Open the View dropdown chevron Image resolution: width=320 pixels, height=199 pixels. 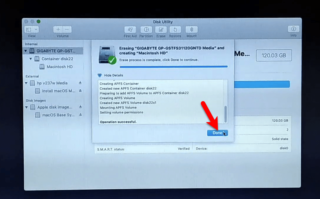pyautogui.click(x=36, y=30)
